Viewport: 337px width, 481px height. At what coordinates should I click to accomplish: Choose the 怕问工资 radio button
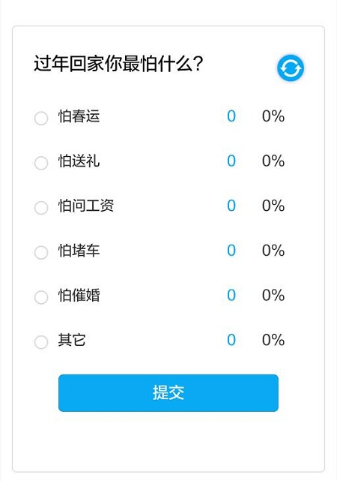point(41,208)
